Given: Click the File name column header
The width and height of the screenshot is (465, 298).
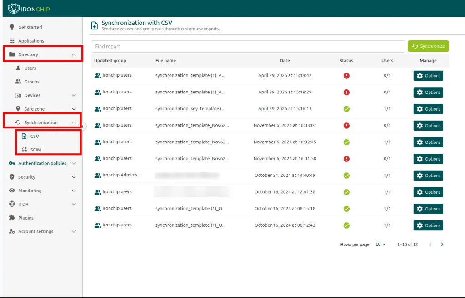Looking at the screenshot, I should click(165, 61).
